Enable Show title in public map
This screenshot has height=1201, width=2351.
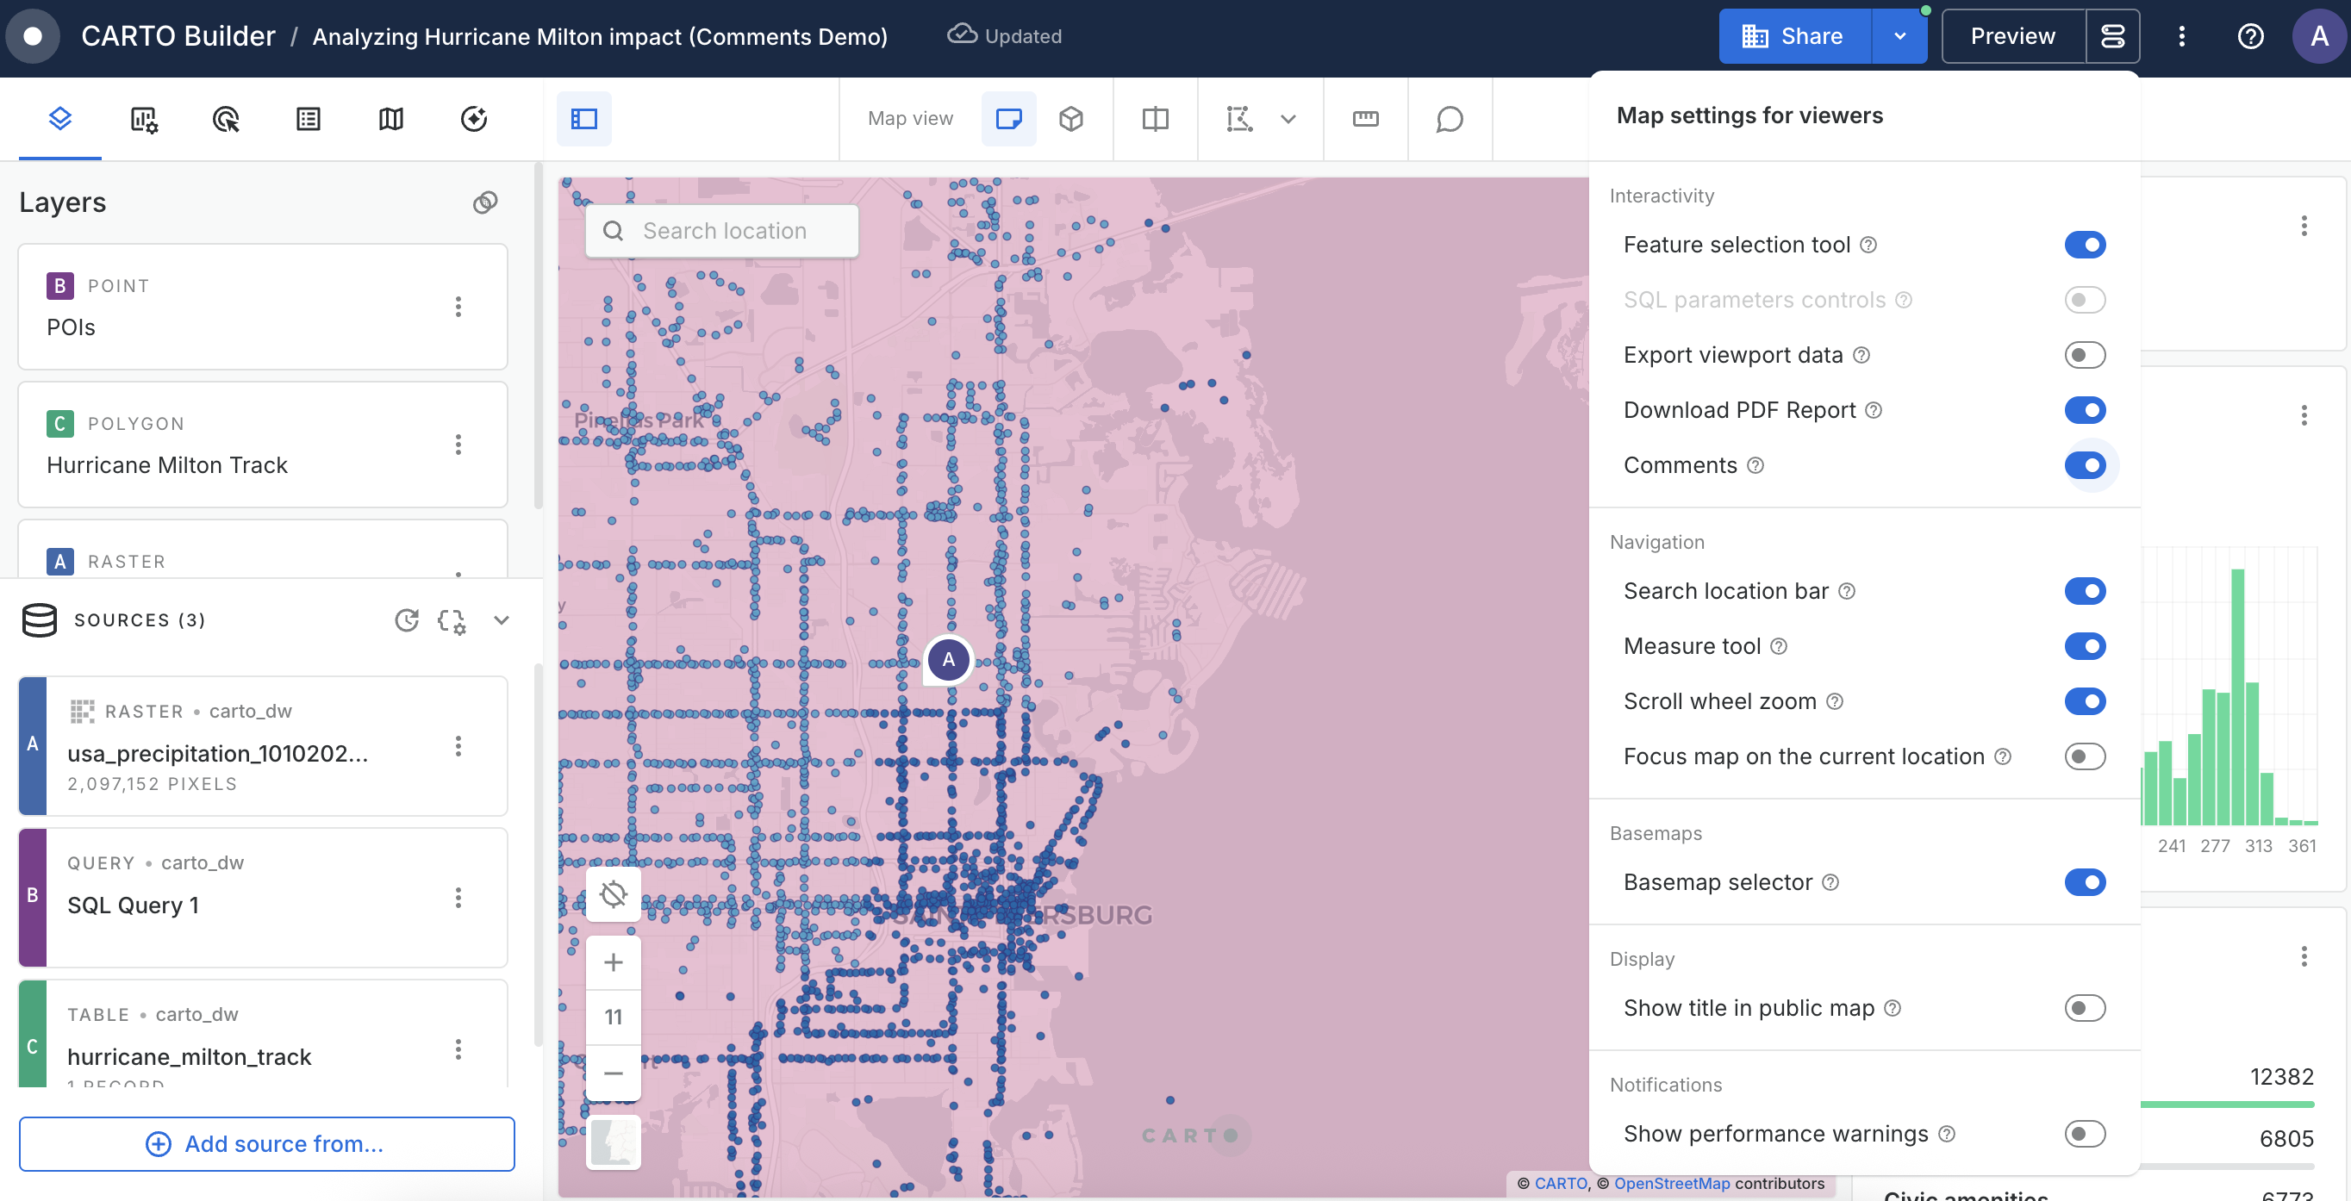click(2085, 1007)
